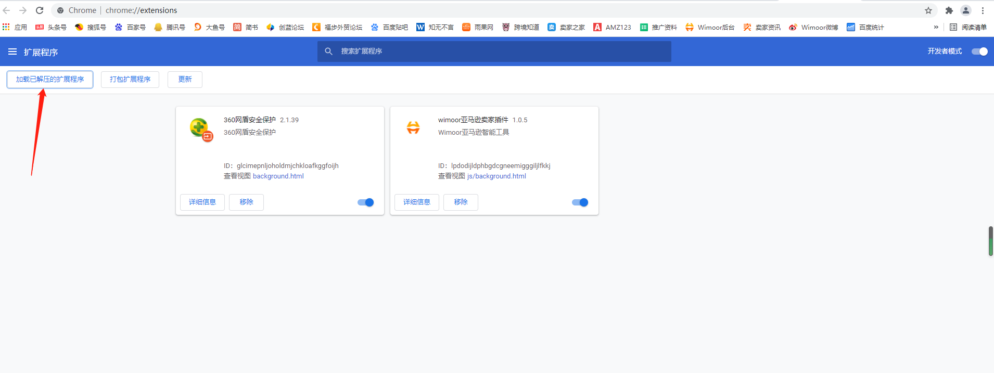
Task: Focus the 搜索扩展程序 search field
Action: pos(494,52)
